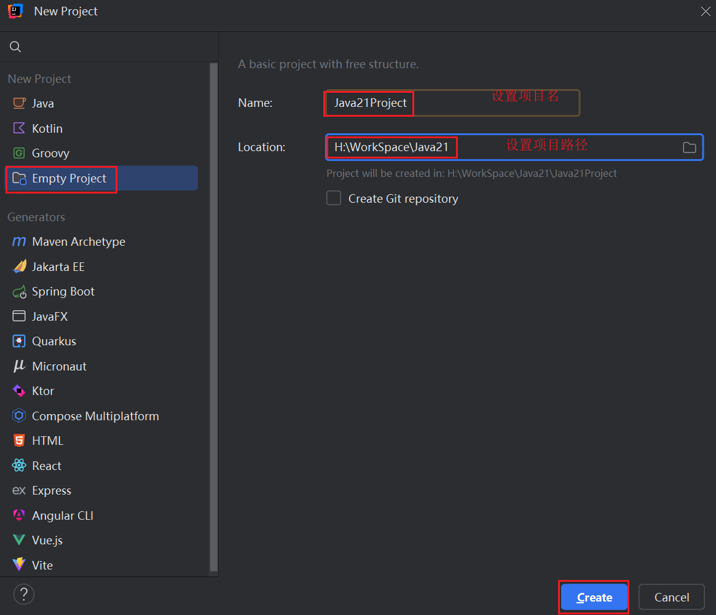Click the JavaFX window icon
Viewport: 716px width, 615px height.
point(19,316)
